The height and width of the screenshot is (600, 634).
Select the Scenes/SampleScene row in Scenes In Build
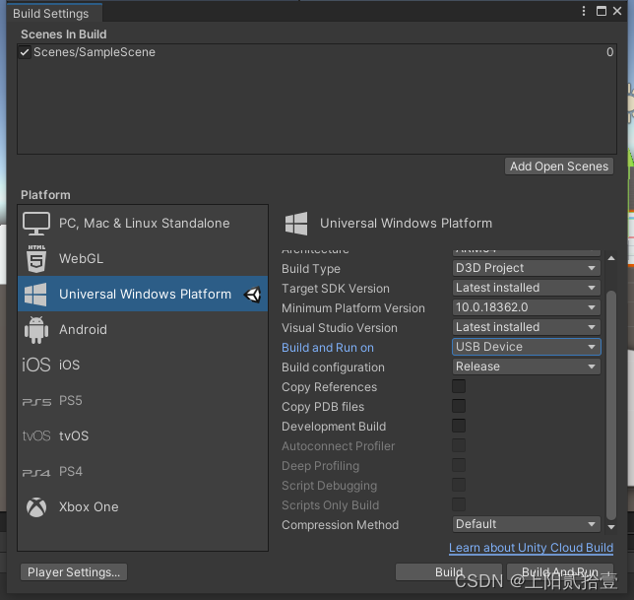point(317,52)
